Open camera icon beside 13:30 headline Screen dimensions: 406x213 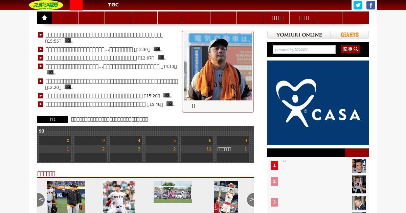157,49
